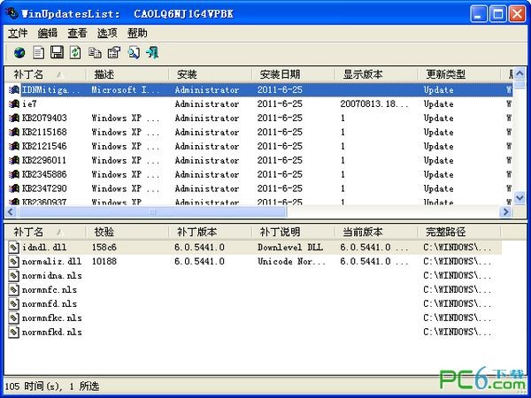Click the 10188 checksum value
The height and width of the screenshot is (398, 531).
104,262
